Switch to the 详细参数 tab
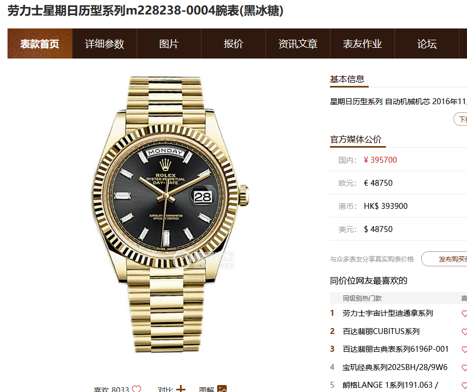The height and width of the screenshot is (392, 467). coord(105,43)
